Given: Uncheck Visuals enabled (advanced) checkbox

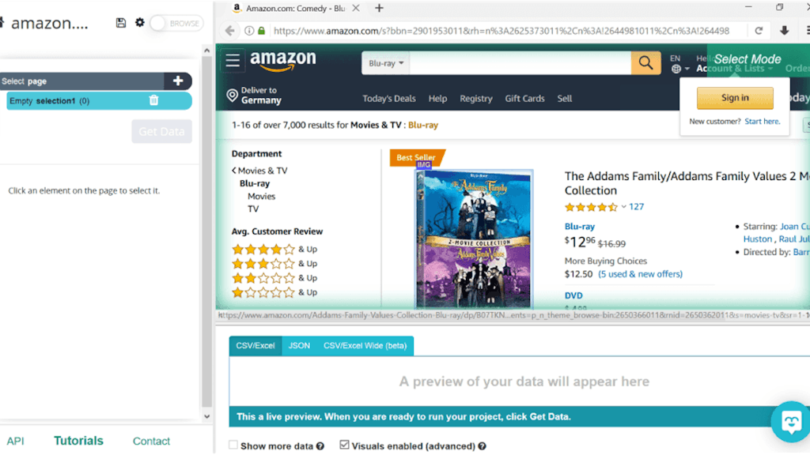Looking at the screenshot, I should (345, 445).
